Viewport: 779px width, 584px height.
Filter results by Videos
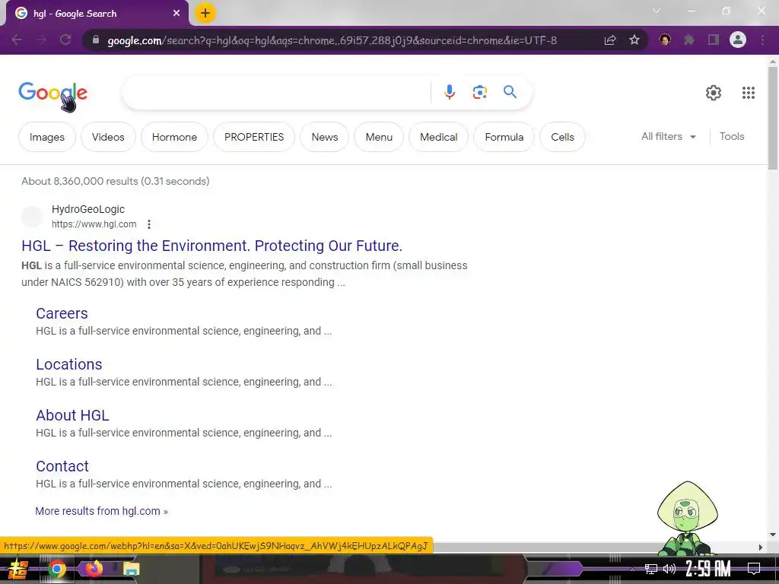[x=108, y=137]
